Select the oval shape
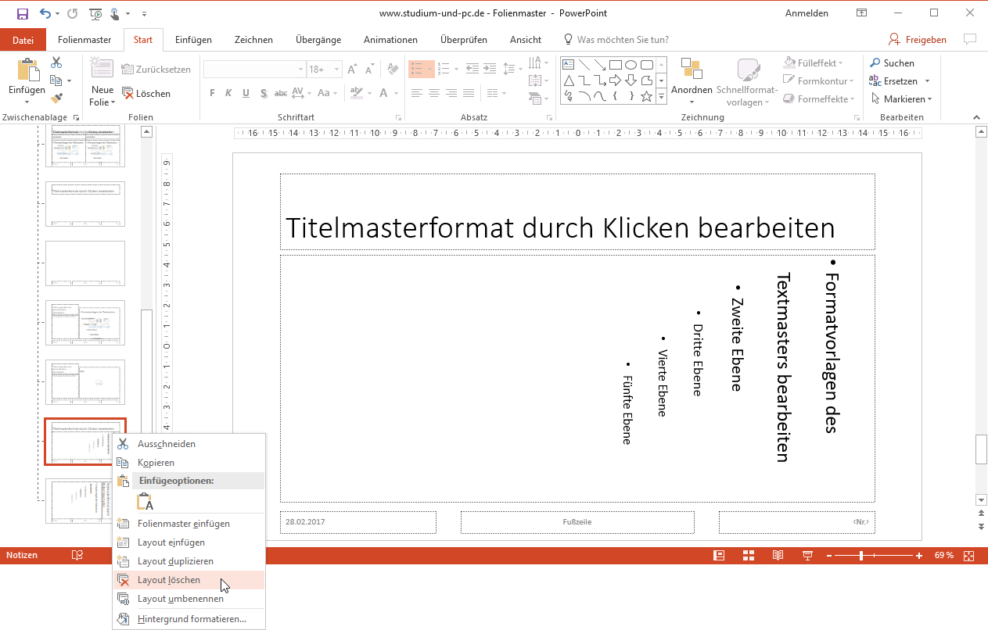The image size is (988, 630). (631, 64)
